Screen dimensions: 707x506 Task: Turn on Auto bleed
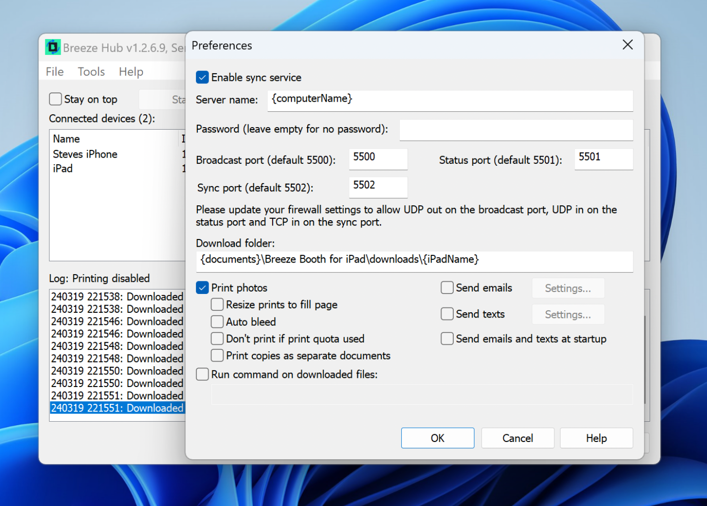[217, 321]
